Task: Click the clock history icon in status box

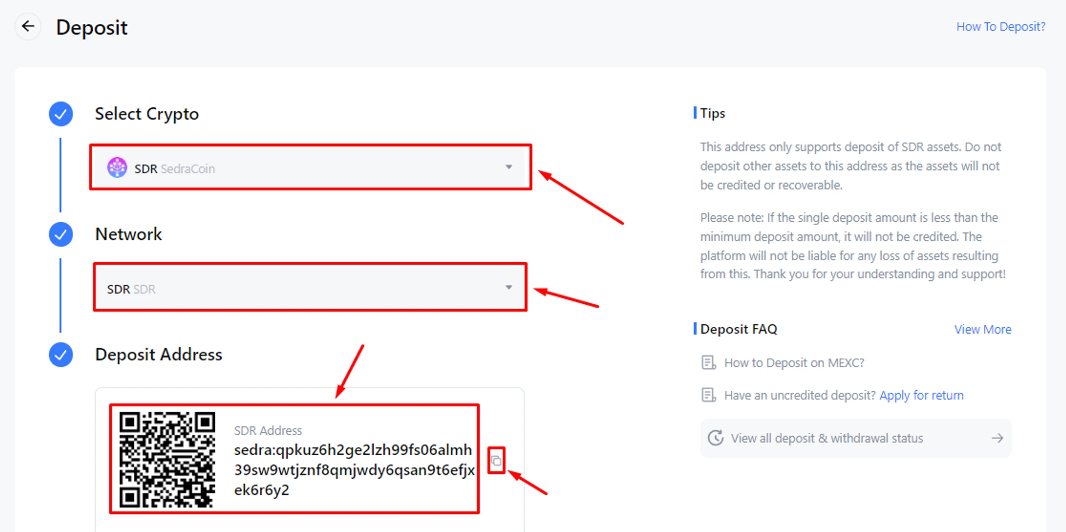Action: pos(715,438)
